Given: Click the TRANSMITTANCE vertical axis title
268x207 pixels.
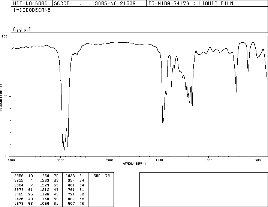Looking at the screenshot, I should click(1, 97).
